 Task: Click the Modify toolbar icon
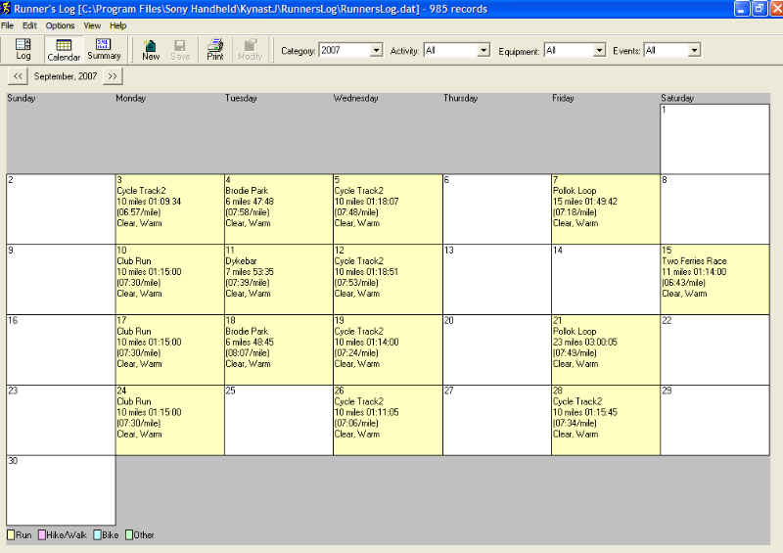click(251, 50)
